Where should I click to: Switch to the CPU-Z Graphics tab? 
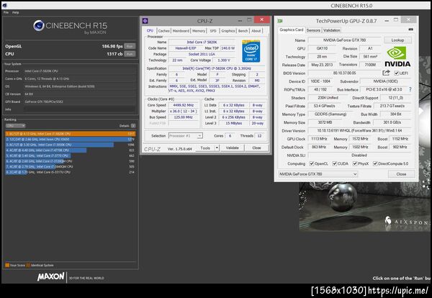(228, 31)
